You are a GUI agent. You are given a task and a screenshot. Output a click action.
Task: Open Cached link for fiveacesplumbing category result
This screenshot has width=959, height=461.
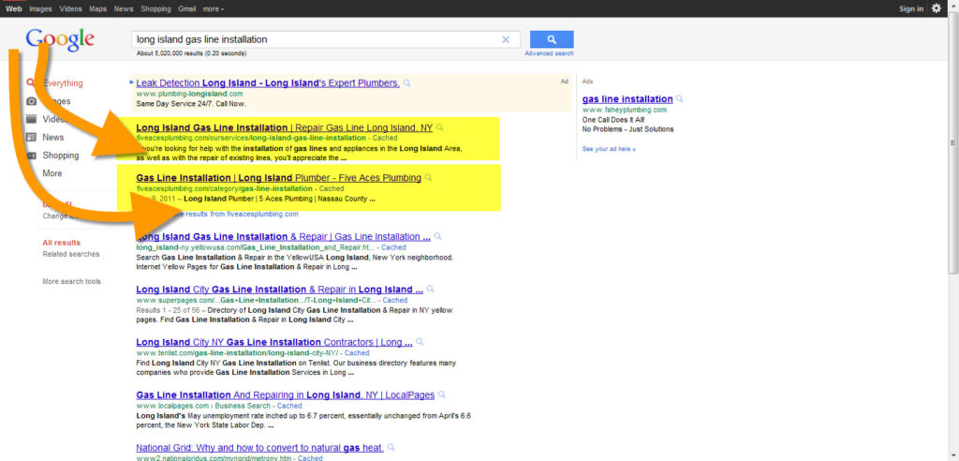click(332, 189)
